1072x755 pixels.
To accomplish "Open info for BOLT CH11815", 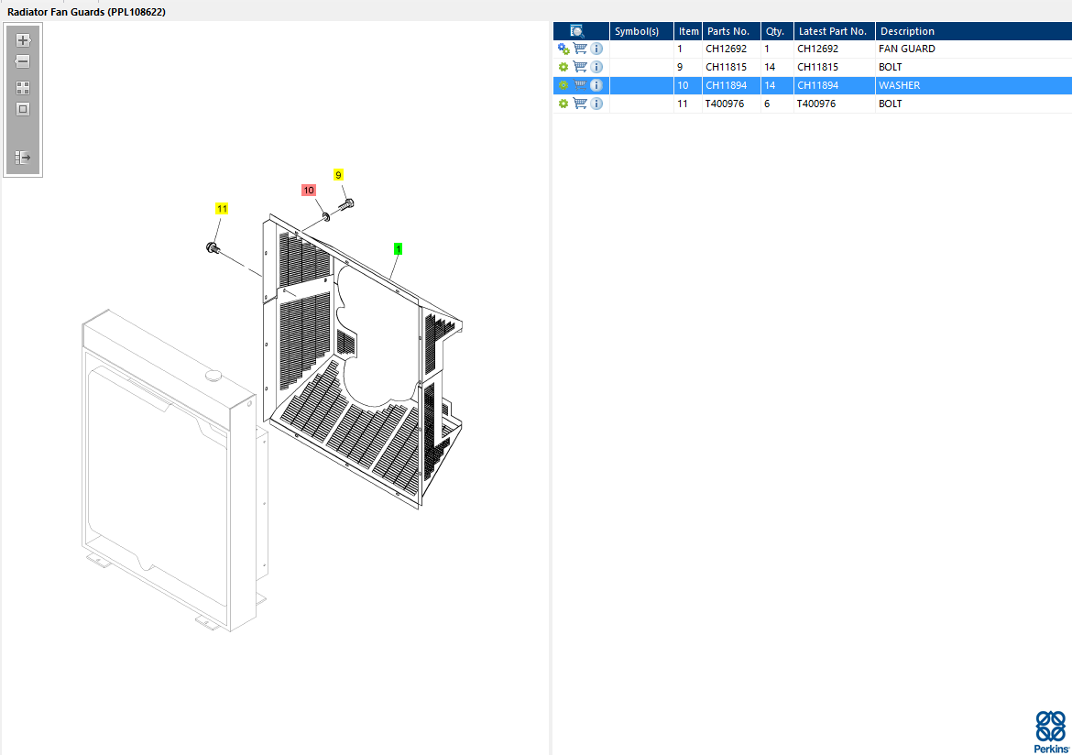I will click(596, 67).
